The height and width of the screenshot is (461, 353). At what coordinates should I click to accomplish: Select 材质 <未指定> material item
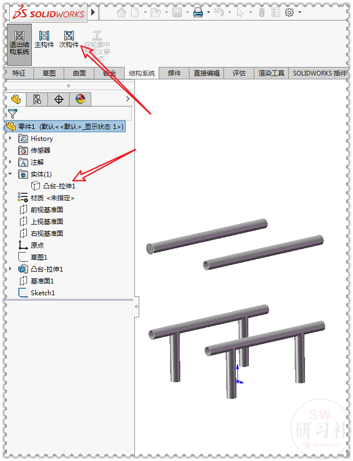click(x=46, y=198)
